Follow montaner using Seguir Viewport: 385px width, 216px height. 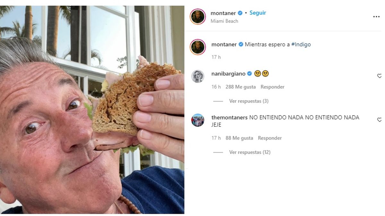[x=258, y=13]
